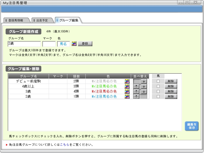Viewport: 204px width, 153px height.
Task: Select 2歳 group name cell in table
Action: [x=29, y=96]
